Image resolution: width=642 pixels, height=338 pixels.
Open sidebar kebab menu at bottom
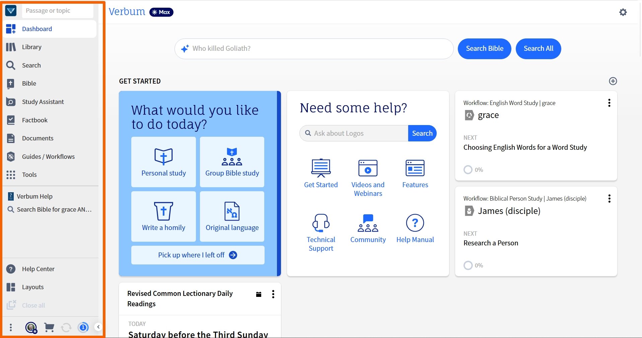pyautogui.click(x=11, y=327)
